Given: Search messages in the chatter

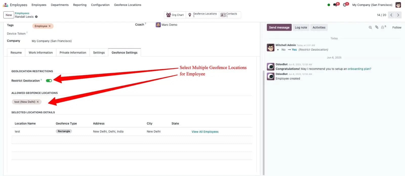Looking at the screenshot, I should (370, 27).
